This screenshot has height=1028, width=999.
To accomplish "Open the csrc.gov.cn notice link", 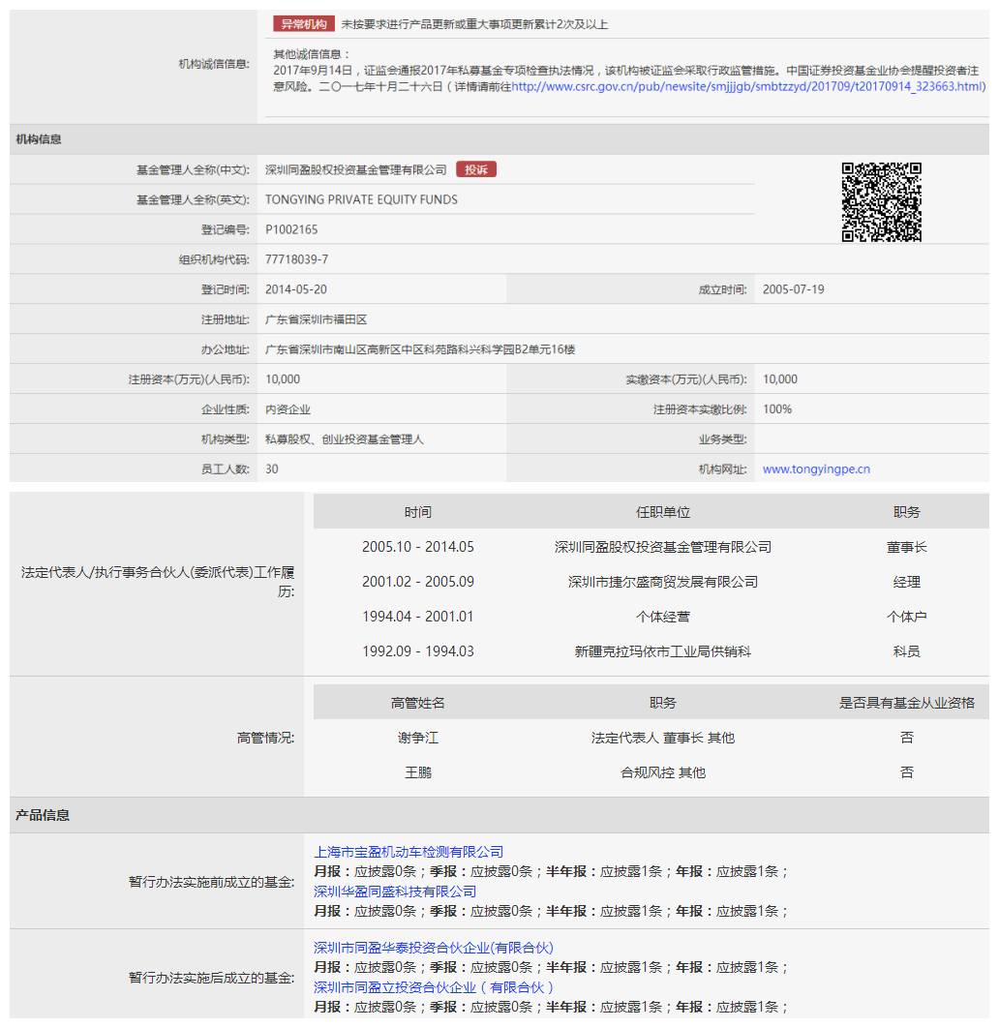I will click(748, 86).
